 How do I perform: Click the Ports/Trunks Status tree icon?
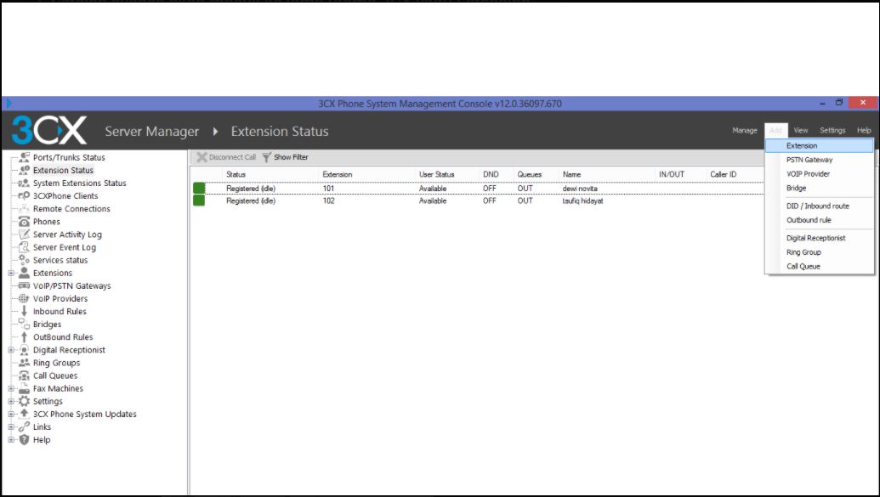24,157
